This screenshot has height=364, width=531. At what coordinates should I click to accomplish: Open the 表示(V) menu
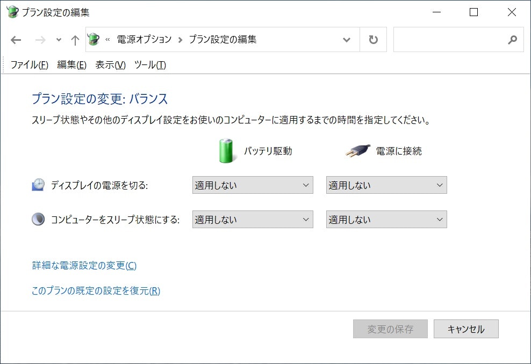click(x=110, y=64)
